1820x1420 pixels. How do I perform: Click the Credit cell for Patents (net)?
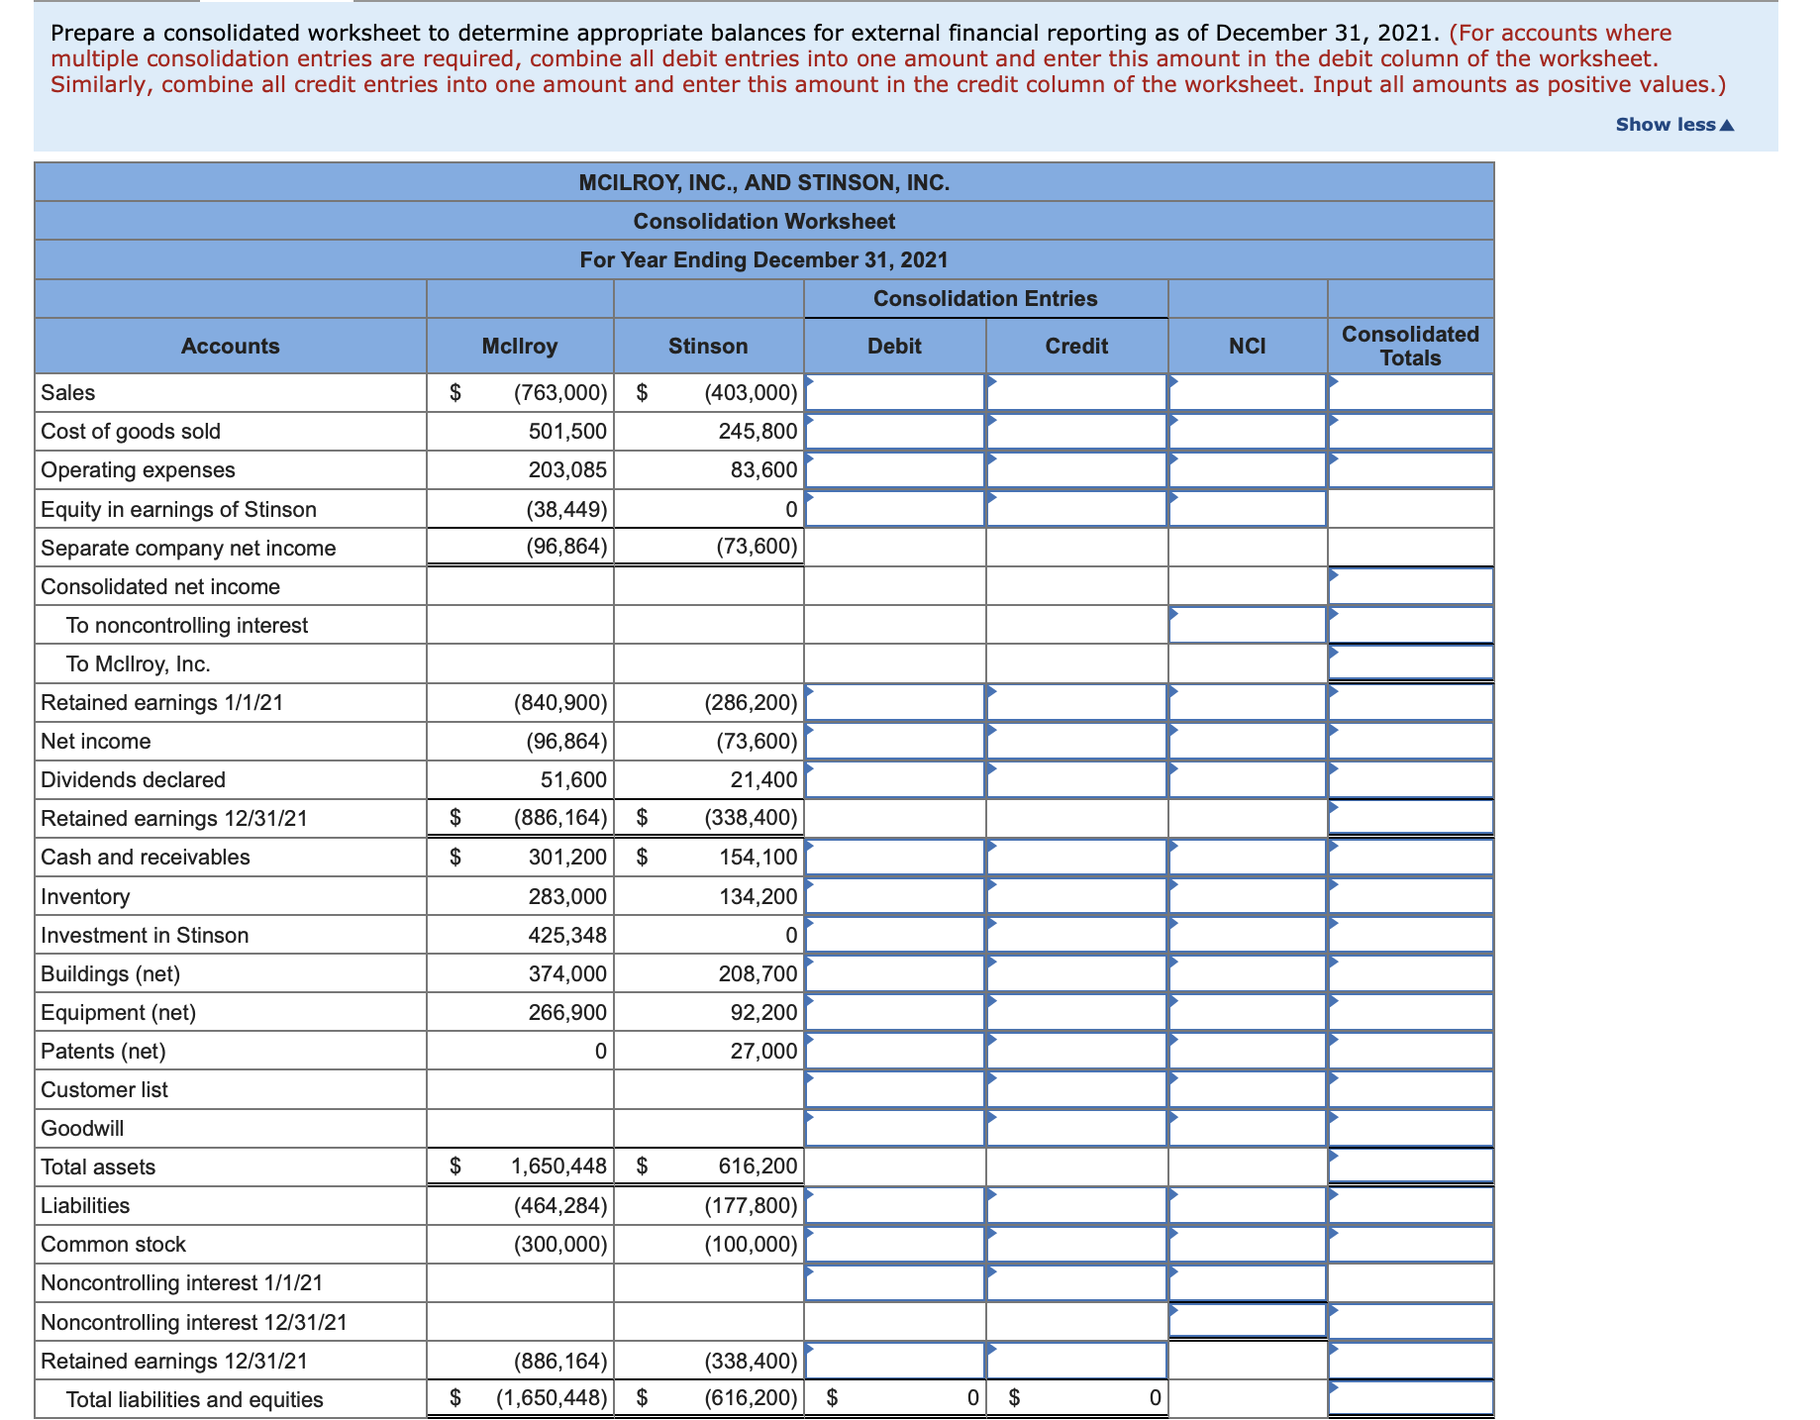coord(1076,1051)
